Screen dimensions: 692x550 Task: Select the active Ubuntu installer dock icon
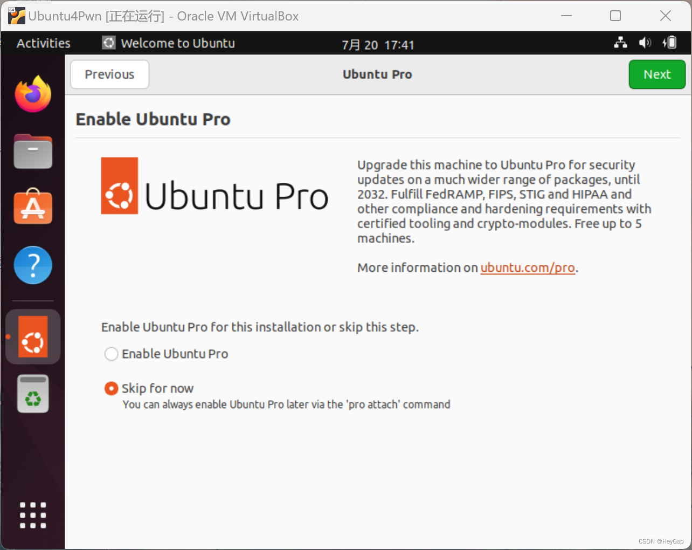tap(32, 336)
